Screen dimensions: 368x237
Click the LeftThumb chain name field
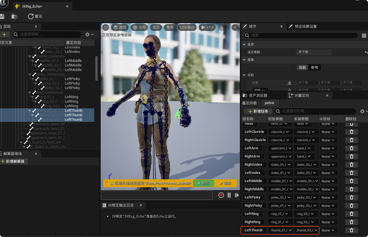tap(254, 230)
